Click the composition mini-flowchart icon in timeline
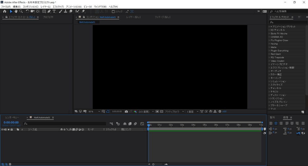This screenshot has width=308, height=166. pos(111,124)
